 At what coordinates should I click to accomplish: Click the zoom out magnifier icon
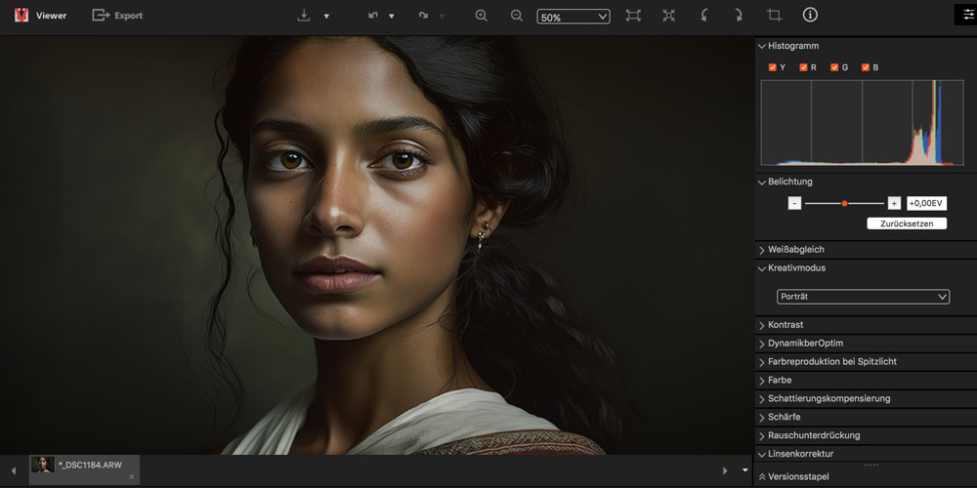[x=516, y=16]
